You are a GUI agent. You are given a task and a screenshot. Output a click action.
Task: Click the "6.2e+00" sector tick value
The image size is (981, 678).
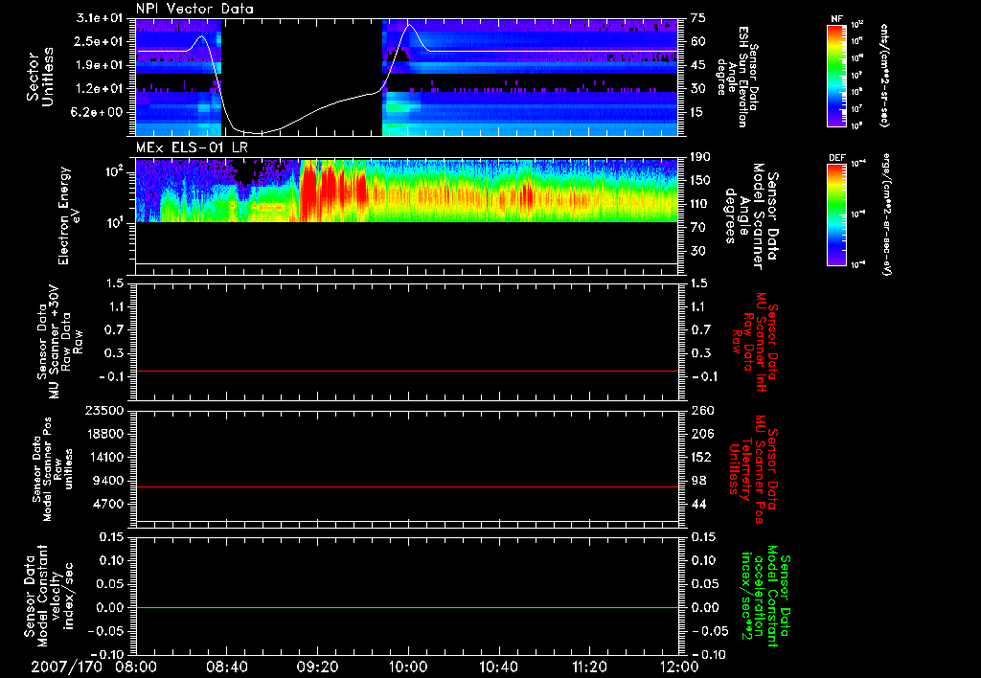click(x=99, y=113)
